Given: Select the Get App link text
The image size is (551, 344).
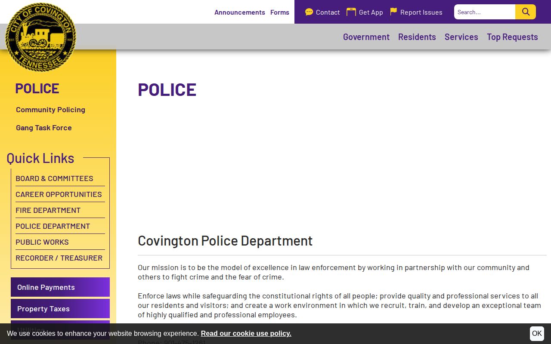Looking at the screenshot, I should tap(371, 12).
